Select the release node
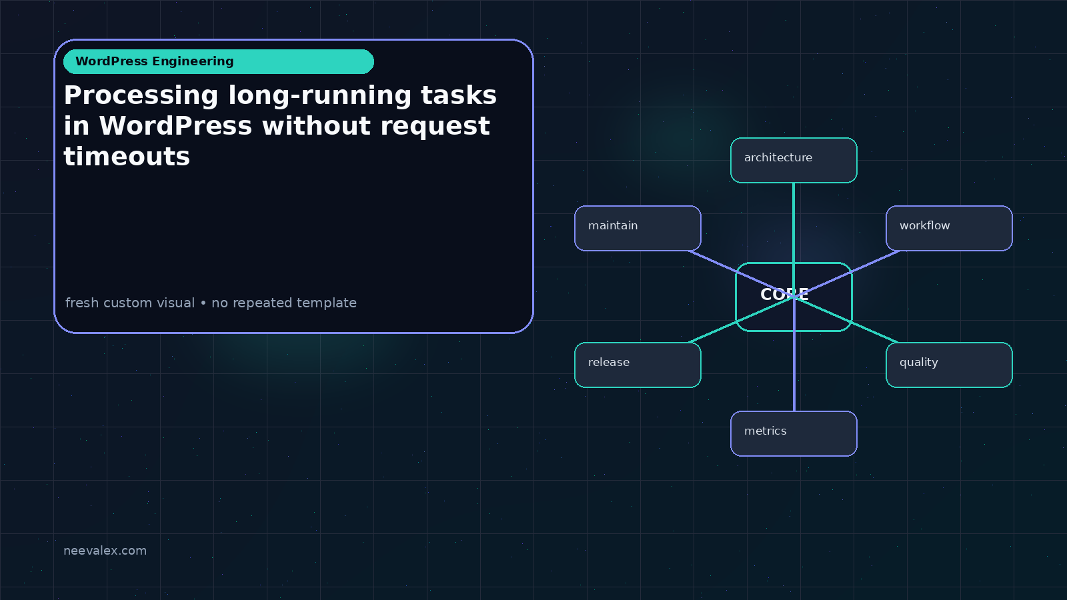Screen dimensions: 1067x600 638,365
